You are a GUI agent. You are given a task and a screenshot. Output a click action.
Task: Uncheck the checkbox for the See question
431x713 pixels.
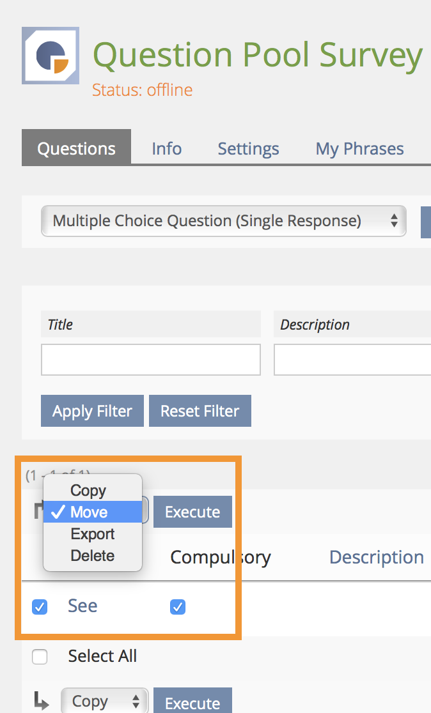(x=40, y=607)
